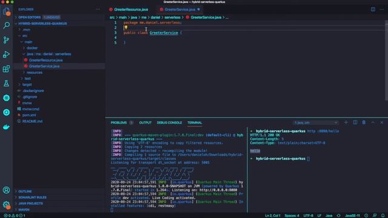Open notifications bell in status bar

click(383, 216)
